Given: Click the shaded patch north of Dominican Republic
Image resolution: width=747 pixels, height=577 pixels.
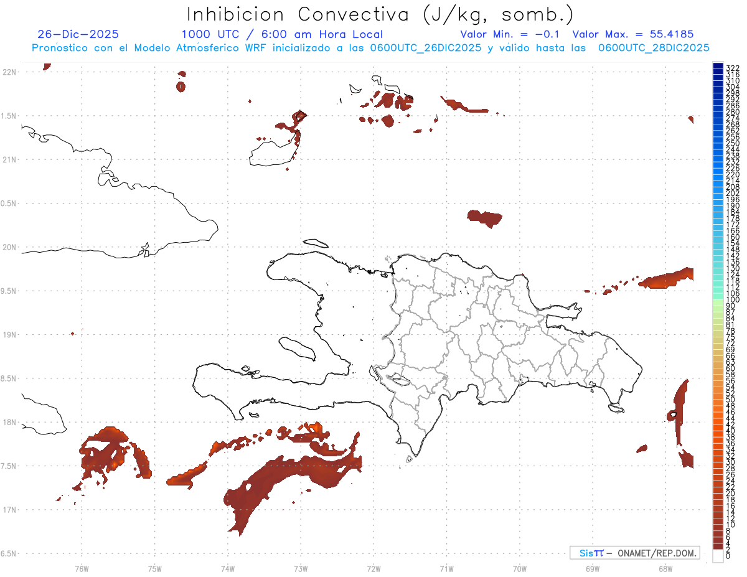Looking at the screenshot, I should pyautogui.click(x=484, y=218).
